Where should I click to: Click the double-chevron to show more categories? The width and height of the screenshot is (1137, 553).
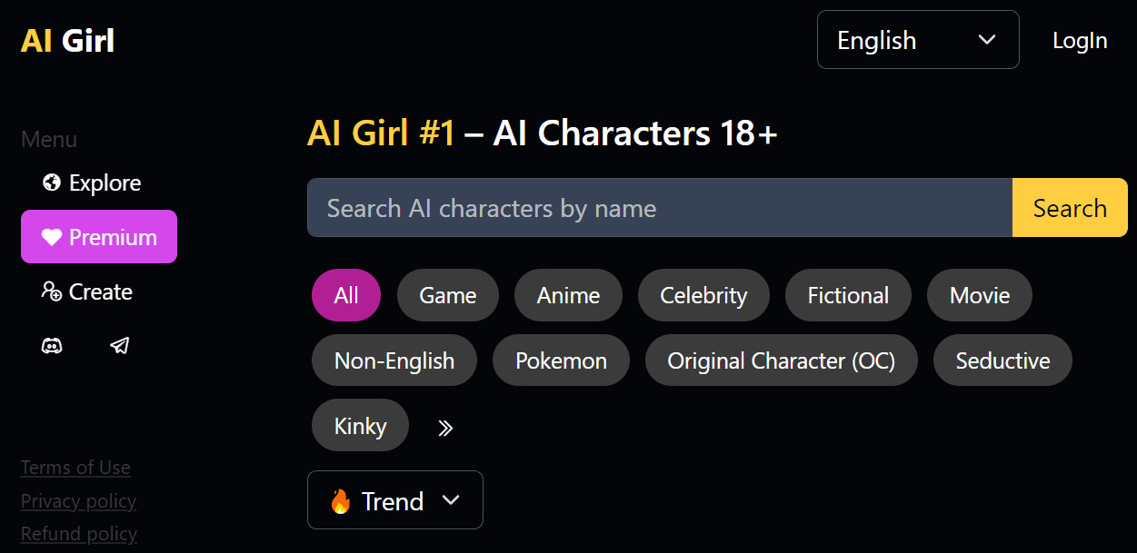pos(444,428)
